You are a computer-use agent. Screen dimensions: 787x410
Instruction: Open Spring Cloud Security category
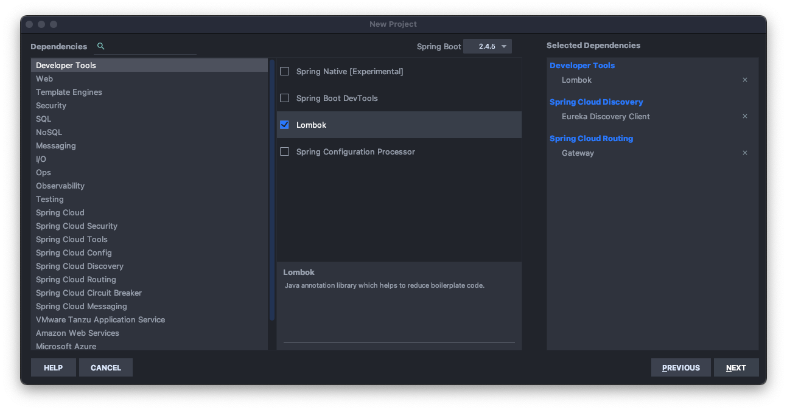click(x=149, y=226)
